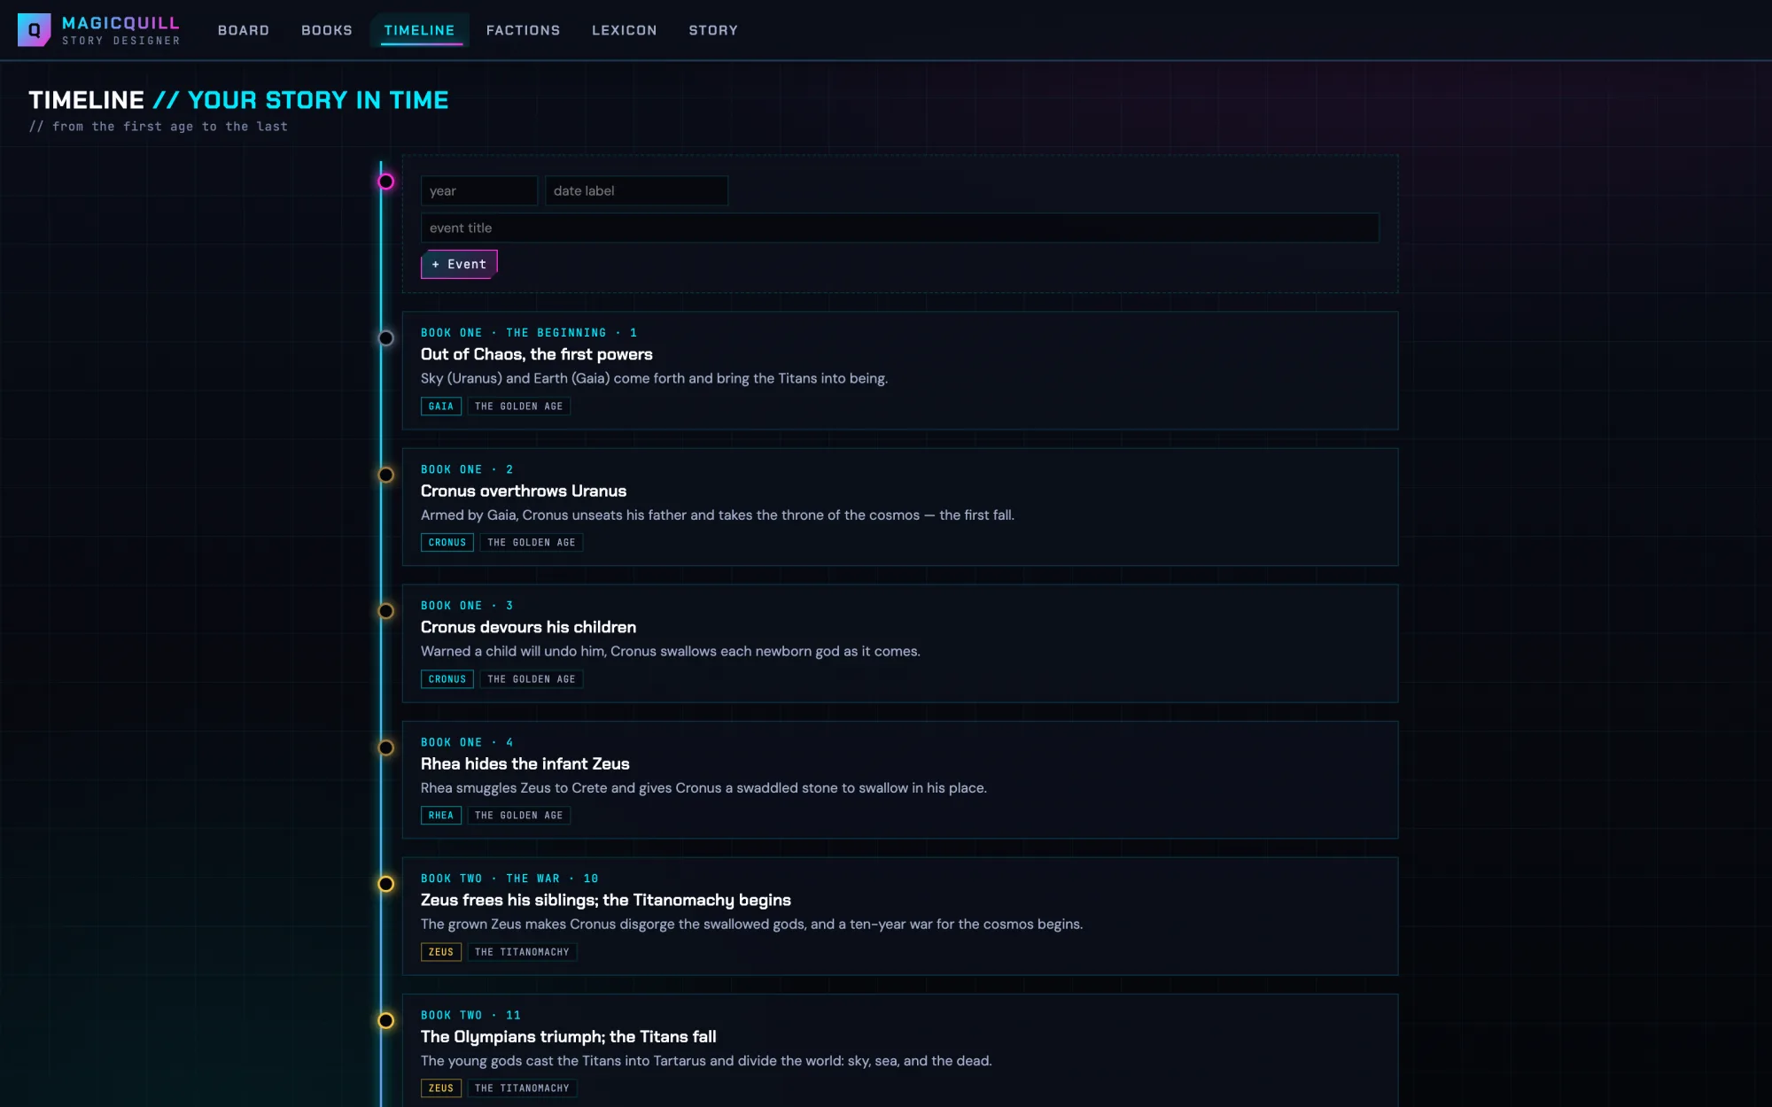Switch to the Factions tab
The width and height of the screenshot is (1772, 1107).
click(524, 30)
